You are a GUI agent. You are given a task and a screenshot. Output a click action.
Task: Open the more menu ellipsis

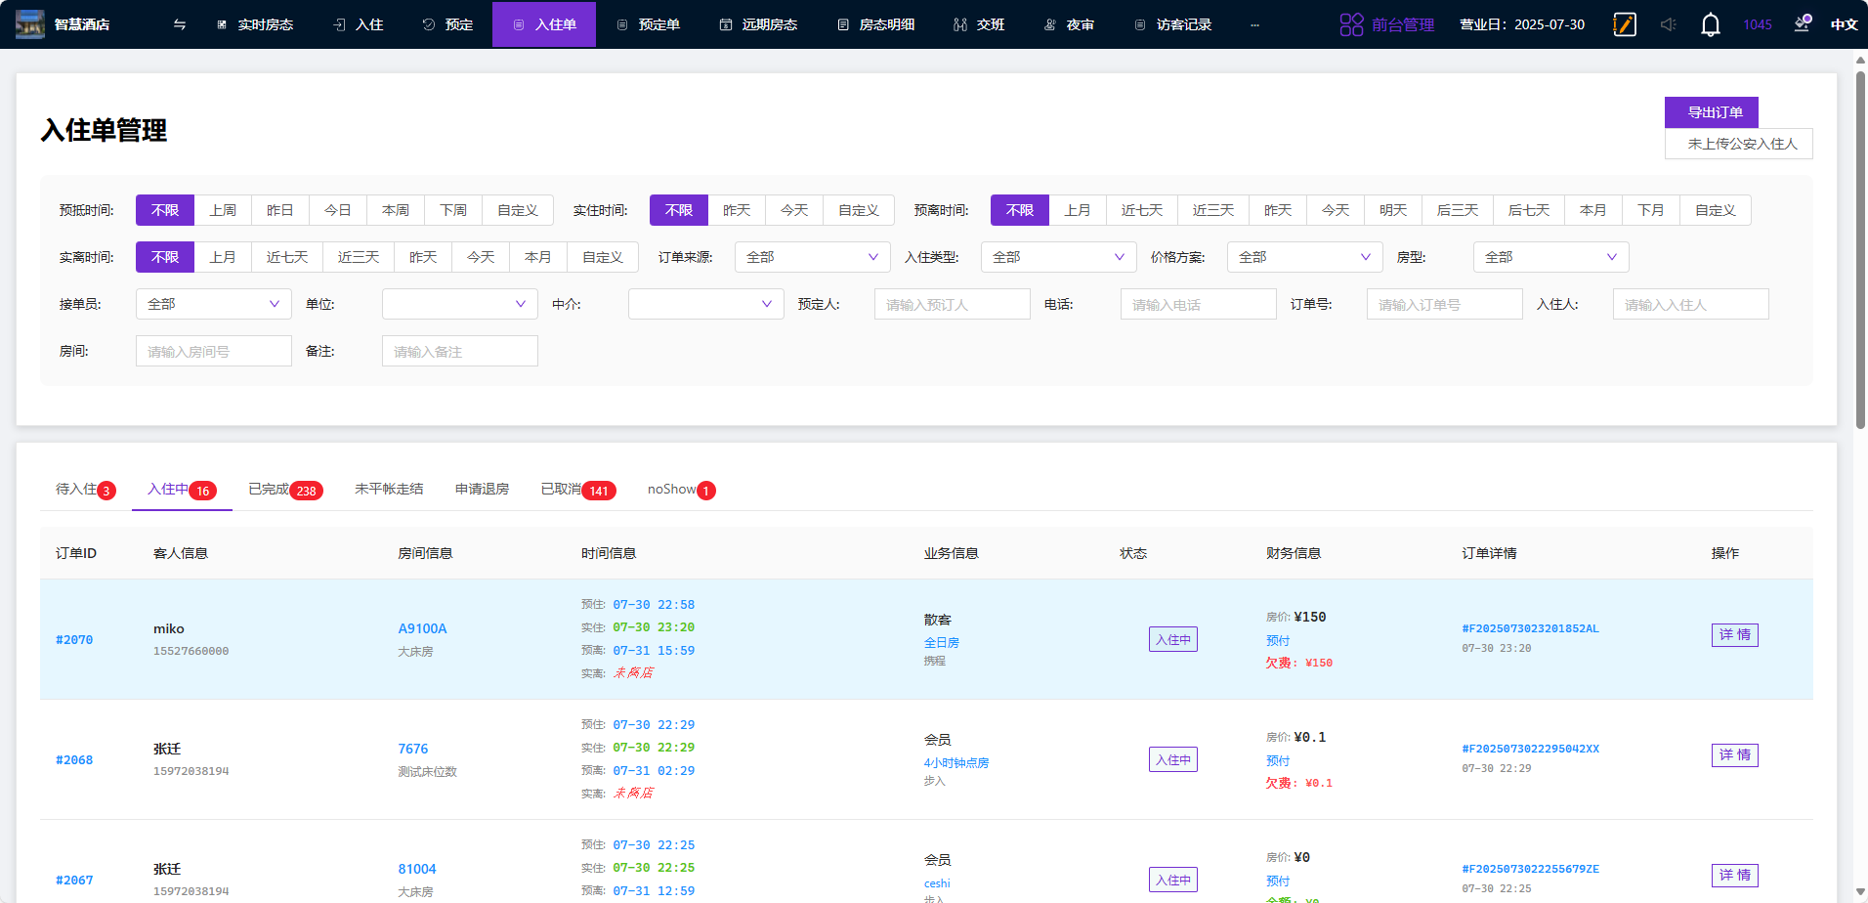point(1254,24)
